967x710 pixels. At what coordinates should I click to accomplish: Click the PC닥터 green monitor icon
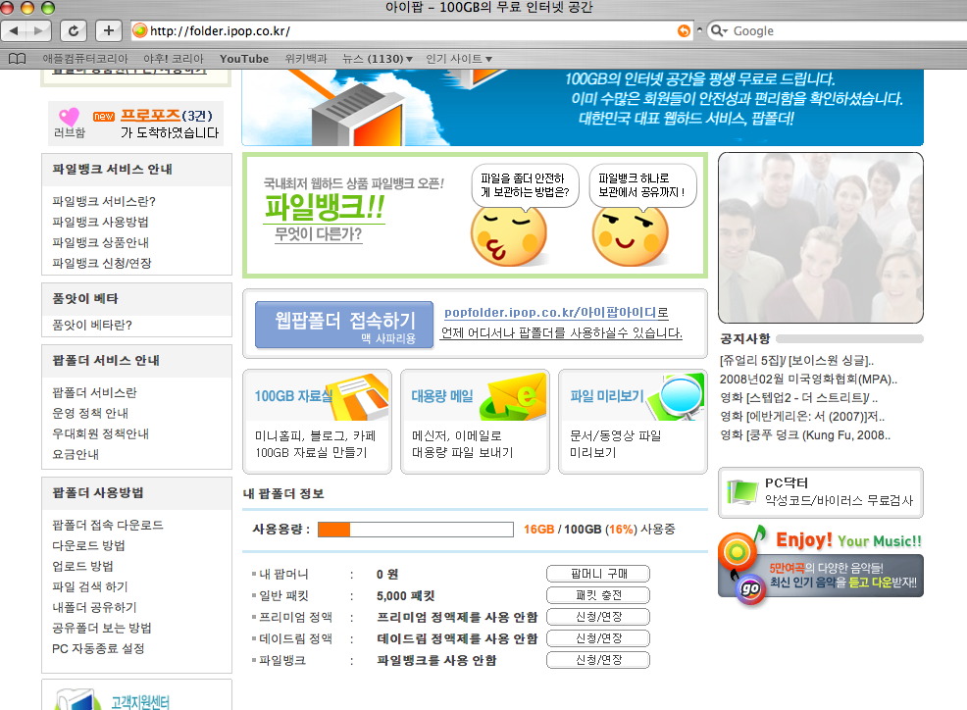pyautogui.click(x=742, y=491)
